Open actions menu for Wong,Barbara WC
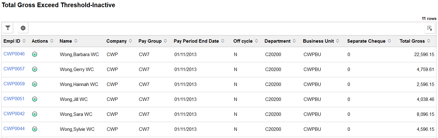Viewport: 438px width, 138px height. [x=35, y=55]
